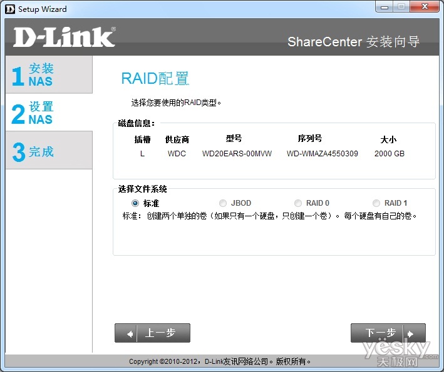
Task: Click the 选择您要使用的RAID类型 instruction text
Action: click(x=176, y=103)
